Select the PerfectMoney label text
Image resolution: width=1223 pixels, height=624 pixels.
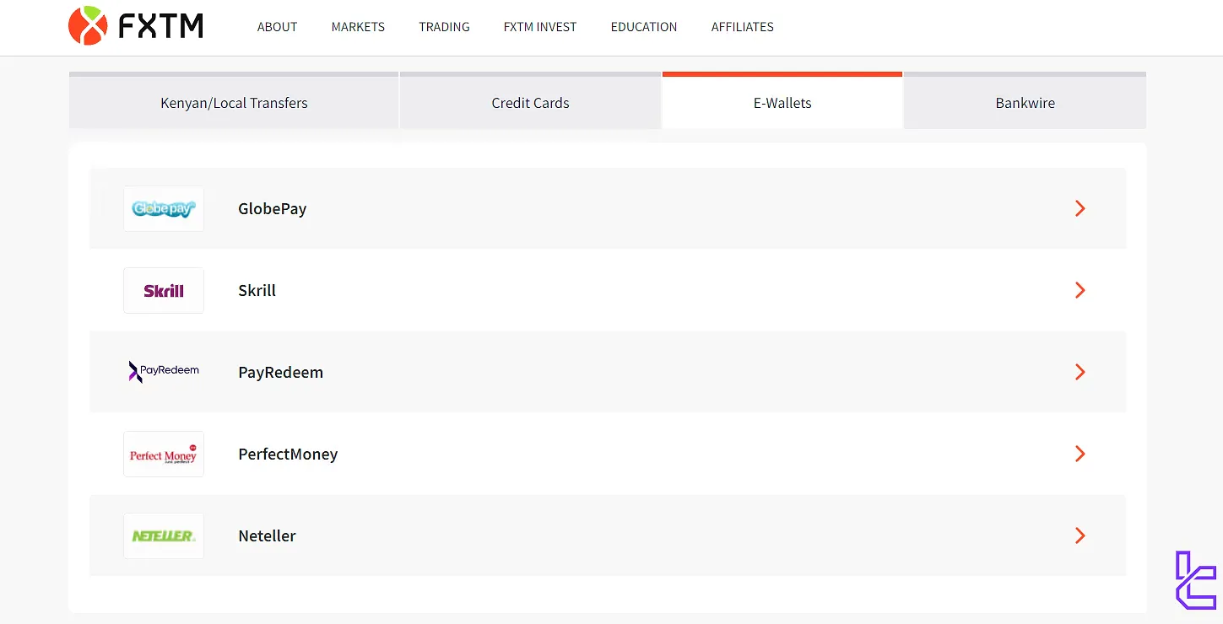click(288, 454)
